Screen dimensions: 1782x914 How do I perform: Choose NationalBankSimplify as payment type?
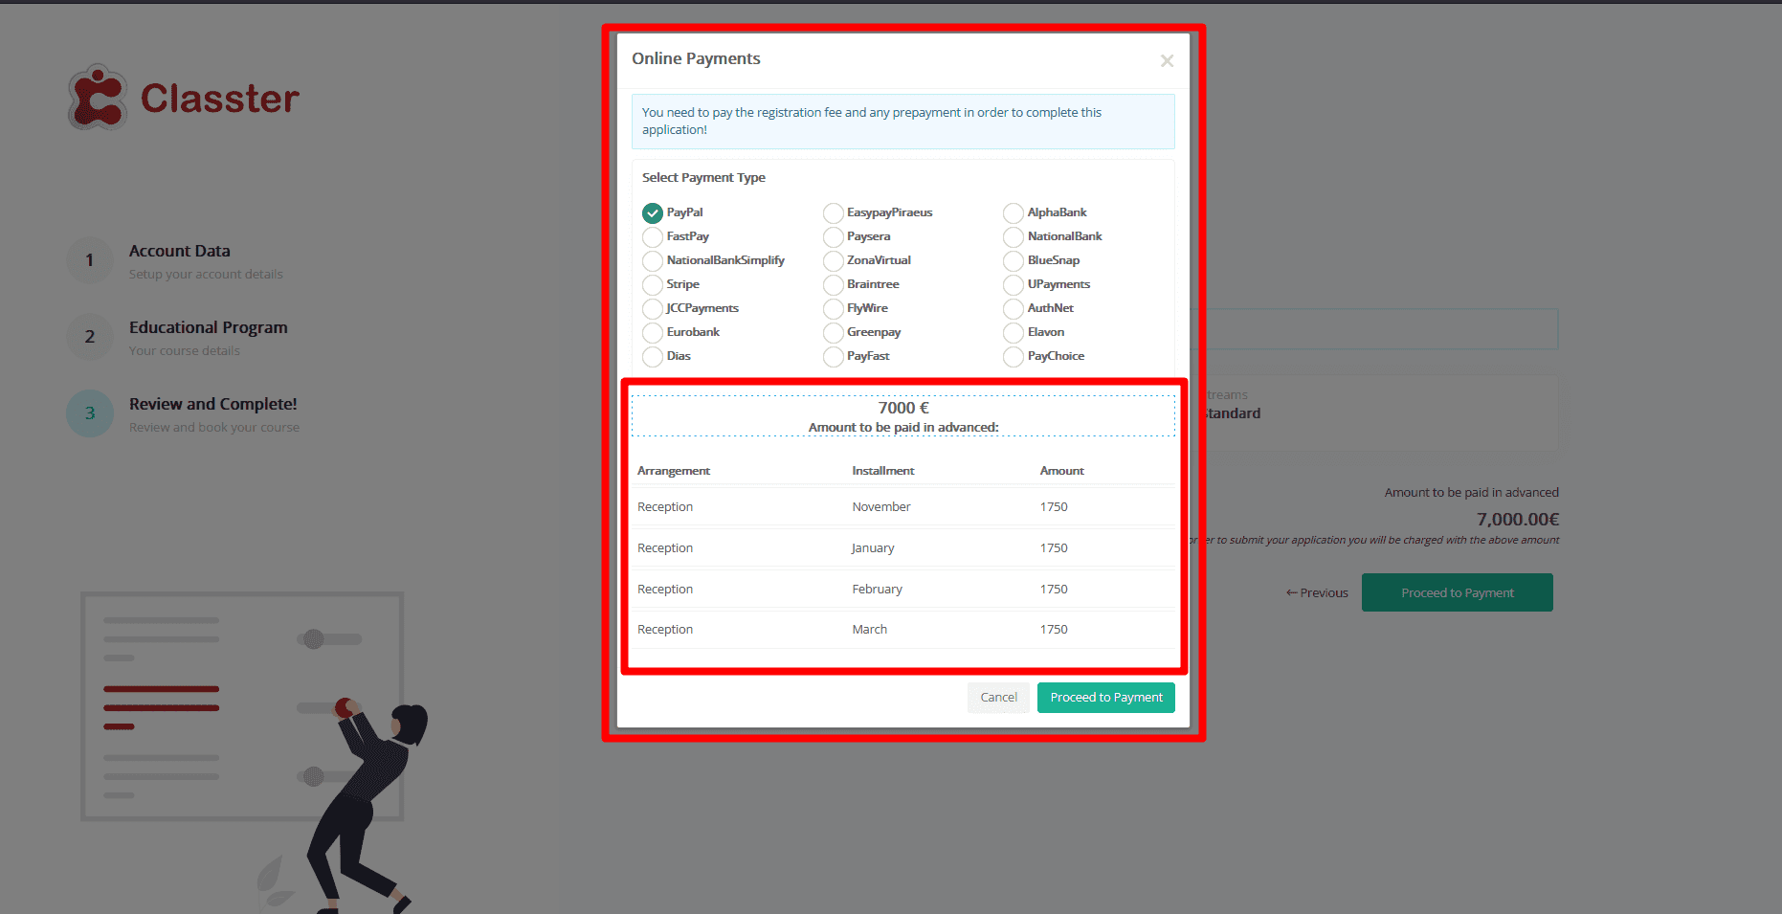653,260
